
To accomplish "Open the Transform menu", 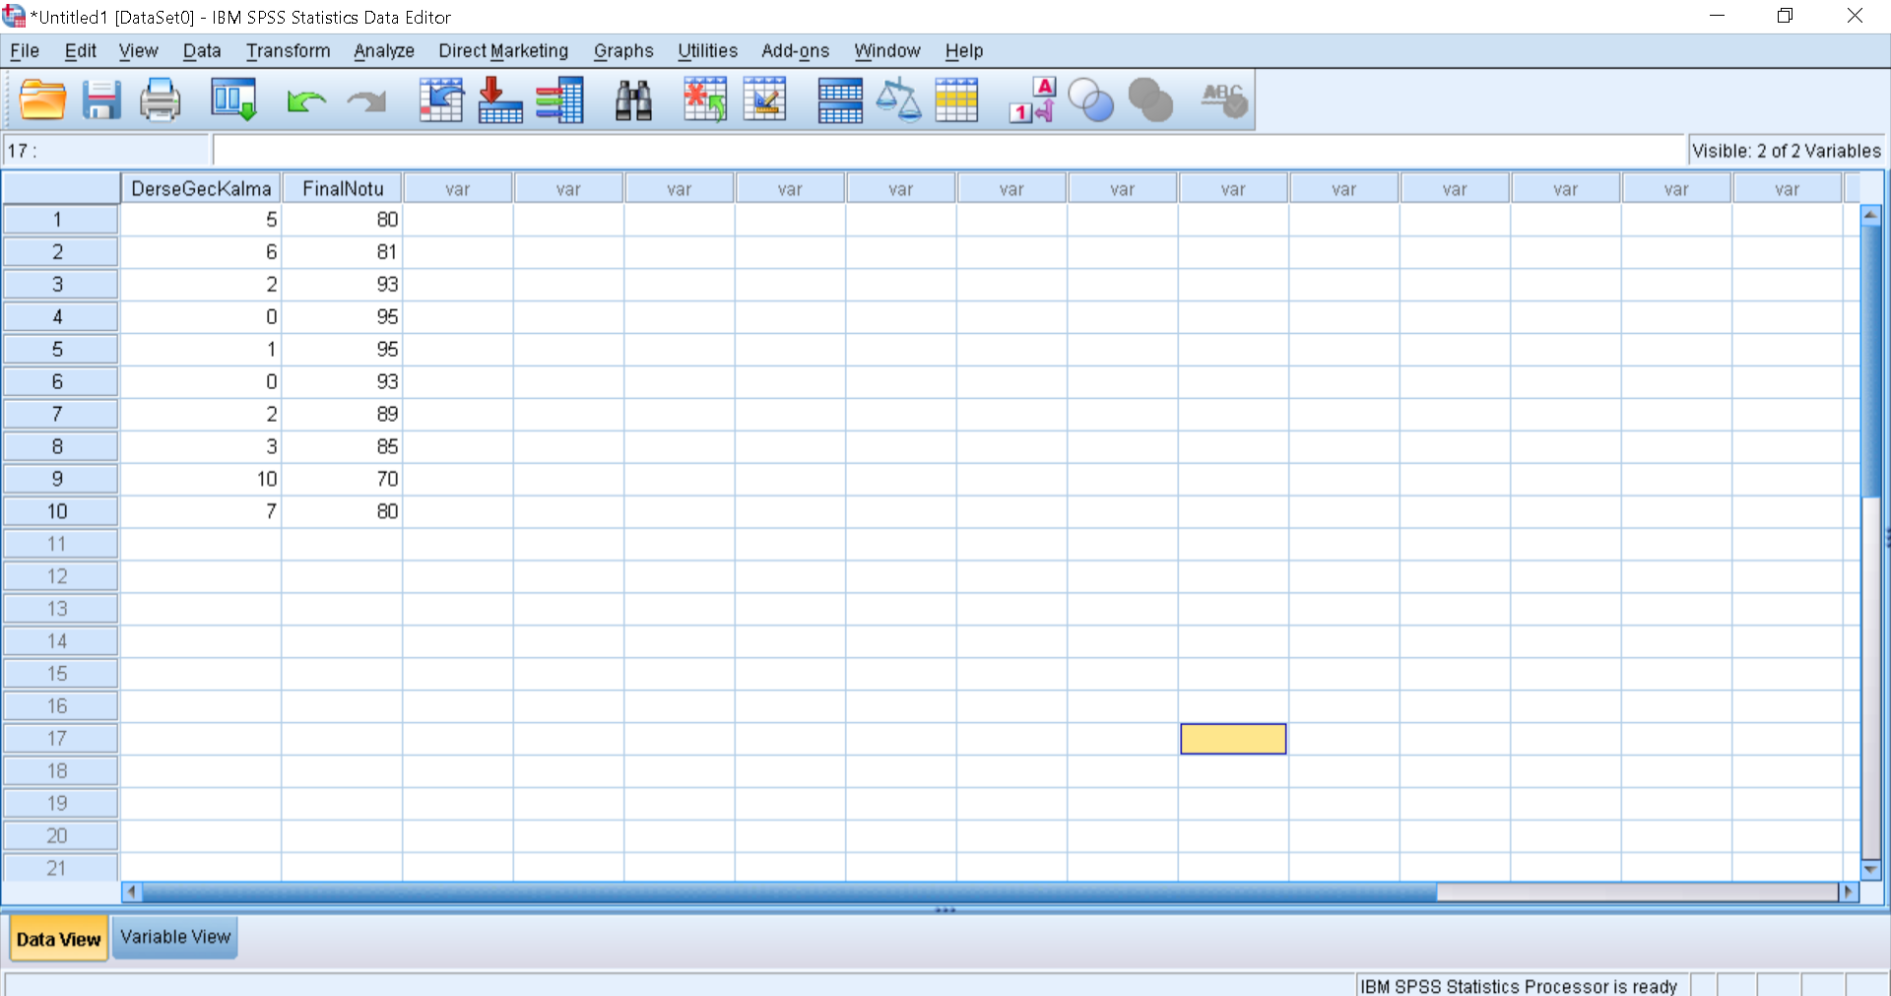I will [x=288, y=51].
